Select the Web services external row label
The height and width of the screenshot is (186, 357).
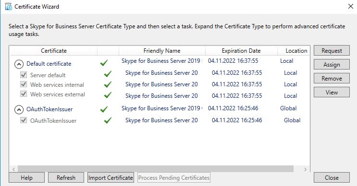pos(58,94)
